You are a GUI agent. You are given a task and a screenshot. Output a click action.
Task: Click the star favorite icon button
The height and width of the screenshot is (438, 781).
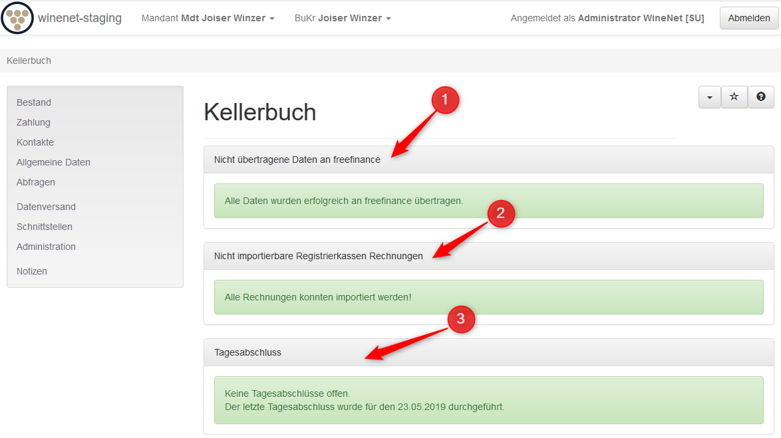pos(734,97)
